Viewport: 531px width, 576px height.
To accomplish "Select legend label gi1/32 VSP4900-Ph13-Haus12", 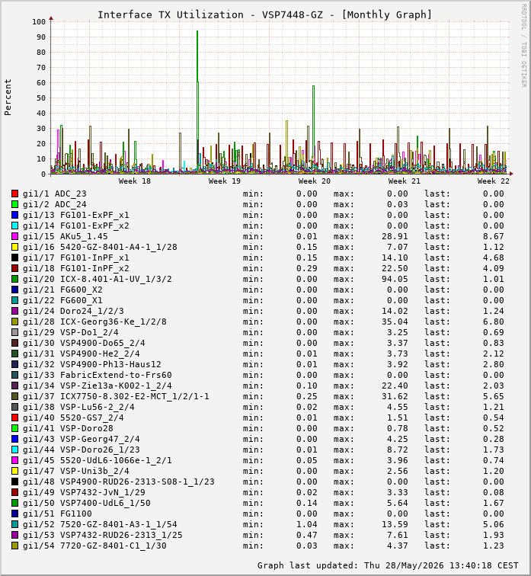I will 92,364.
